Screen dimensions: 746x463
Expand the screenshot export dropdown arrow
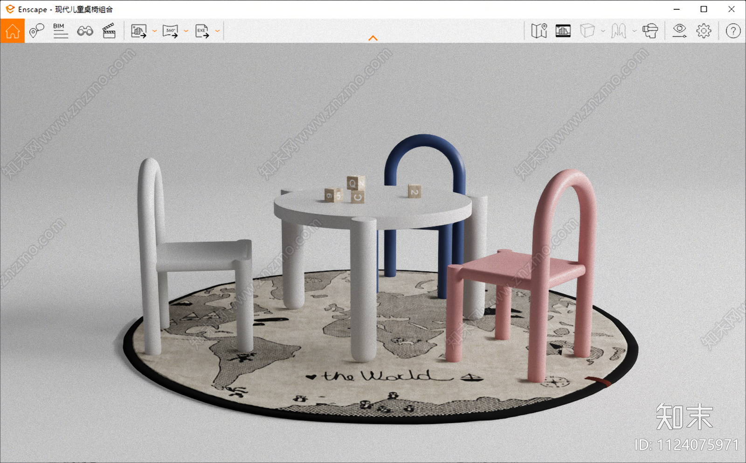(154, 31)
